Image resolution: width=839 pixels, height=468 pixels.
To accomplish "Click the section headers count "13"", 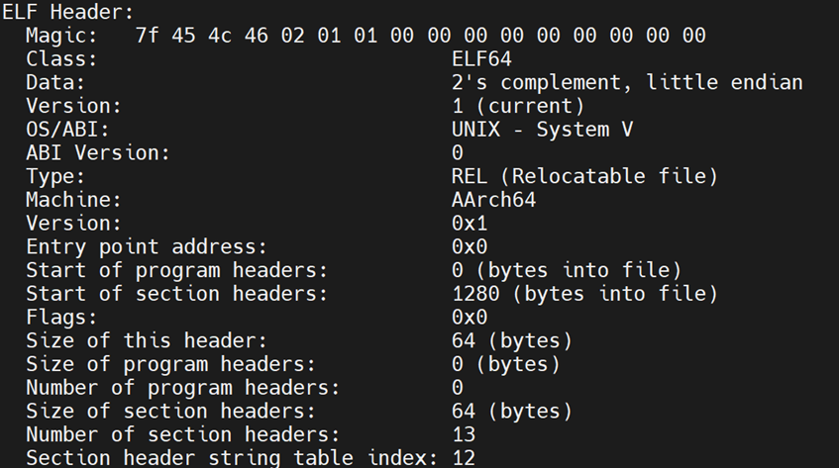I will (464, 435).
